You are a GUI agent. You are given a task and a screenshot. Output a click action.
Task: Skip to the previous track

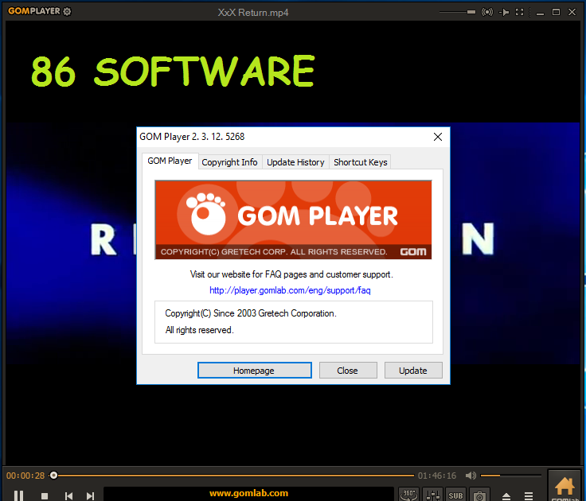[68, 495]
